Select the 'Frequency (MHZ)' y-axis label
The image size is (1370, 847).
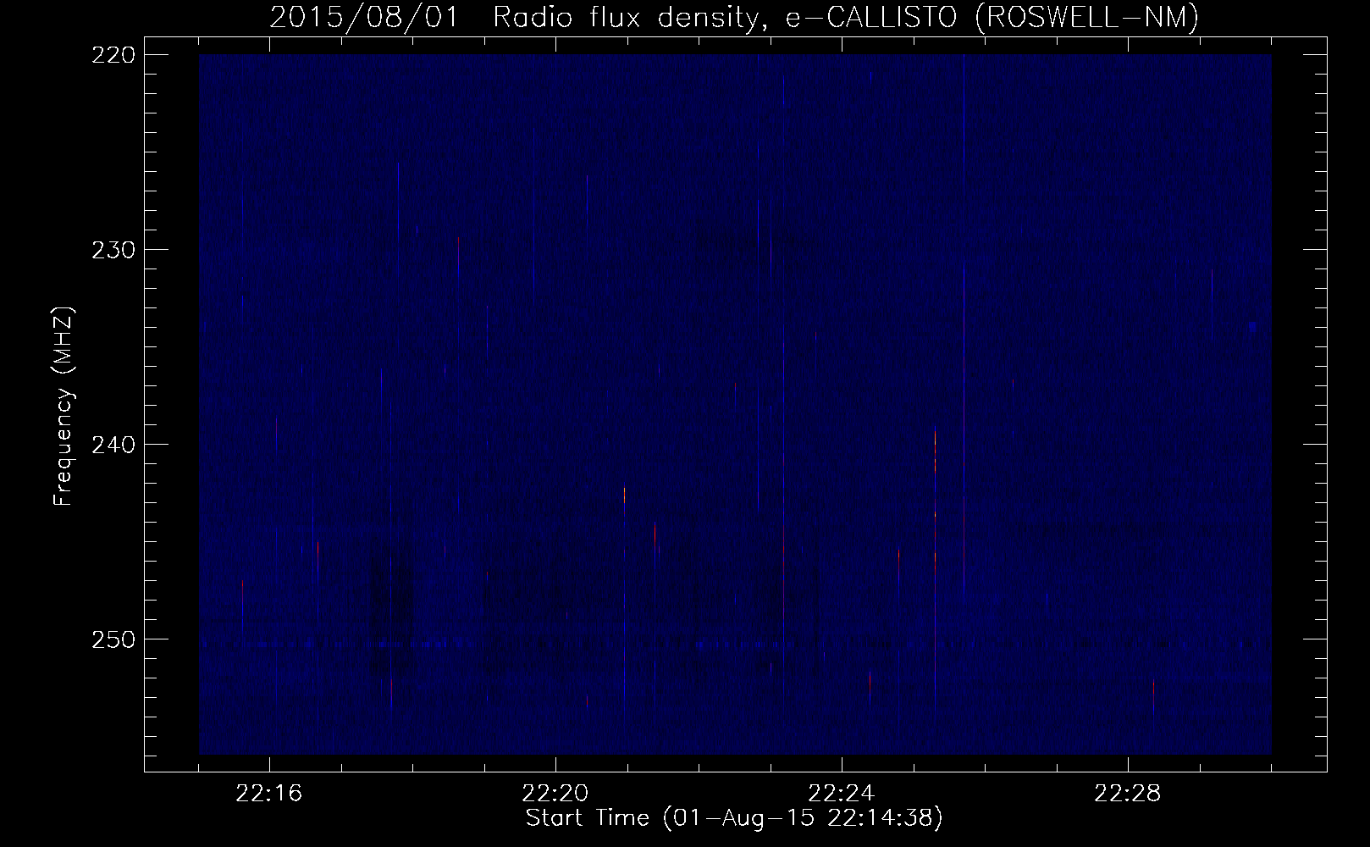pos(64,406)
